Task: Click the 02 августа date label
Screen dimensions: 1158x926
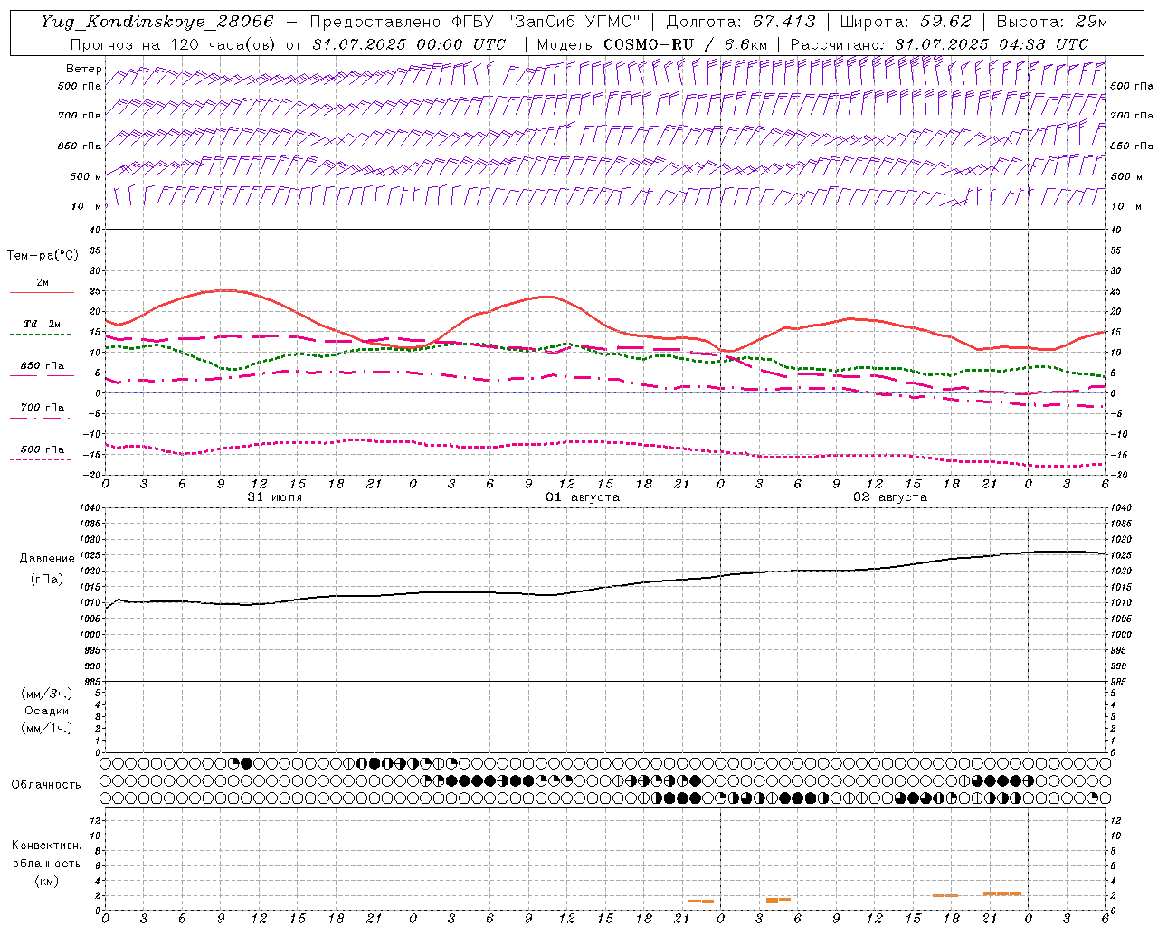Action: click(890, 497)
